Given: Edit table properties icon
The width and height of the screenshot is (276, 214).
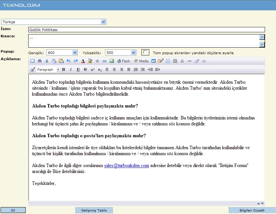Looking at the screenshot, I should pos(161,61).
